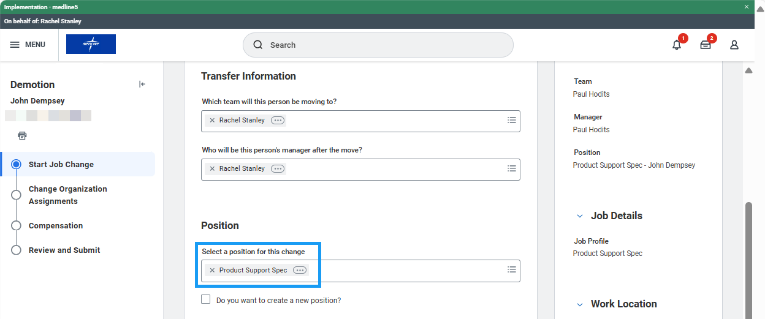765x319 pixels.
Task: Go to the Compensation step
Action: 56,225
